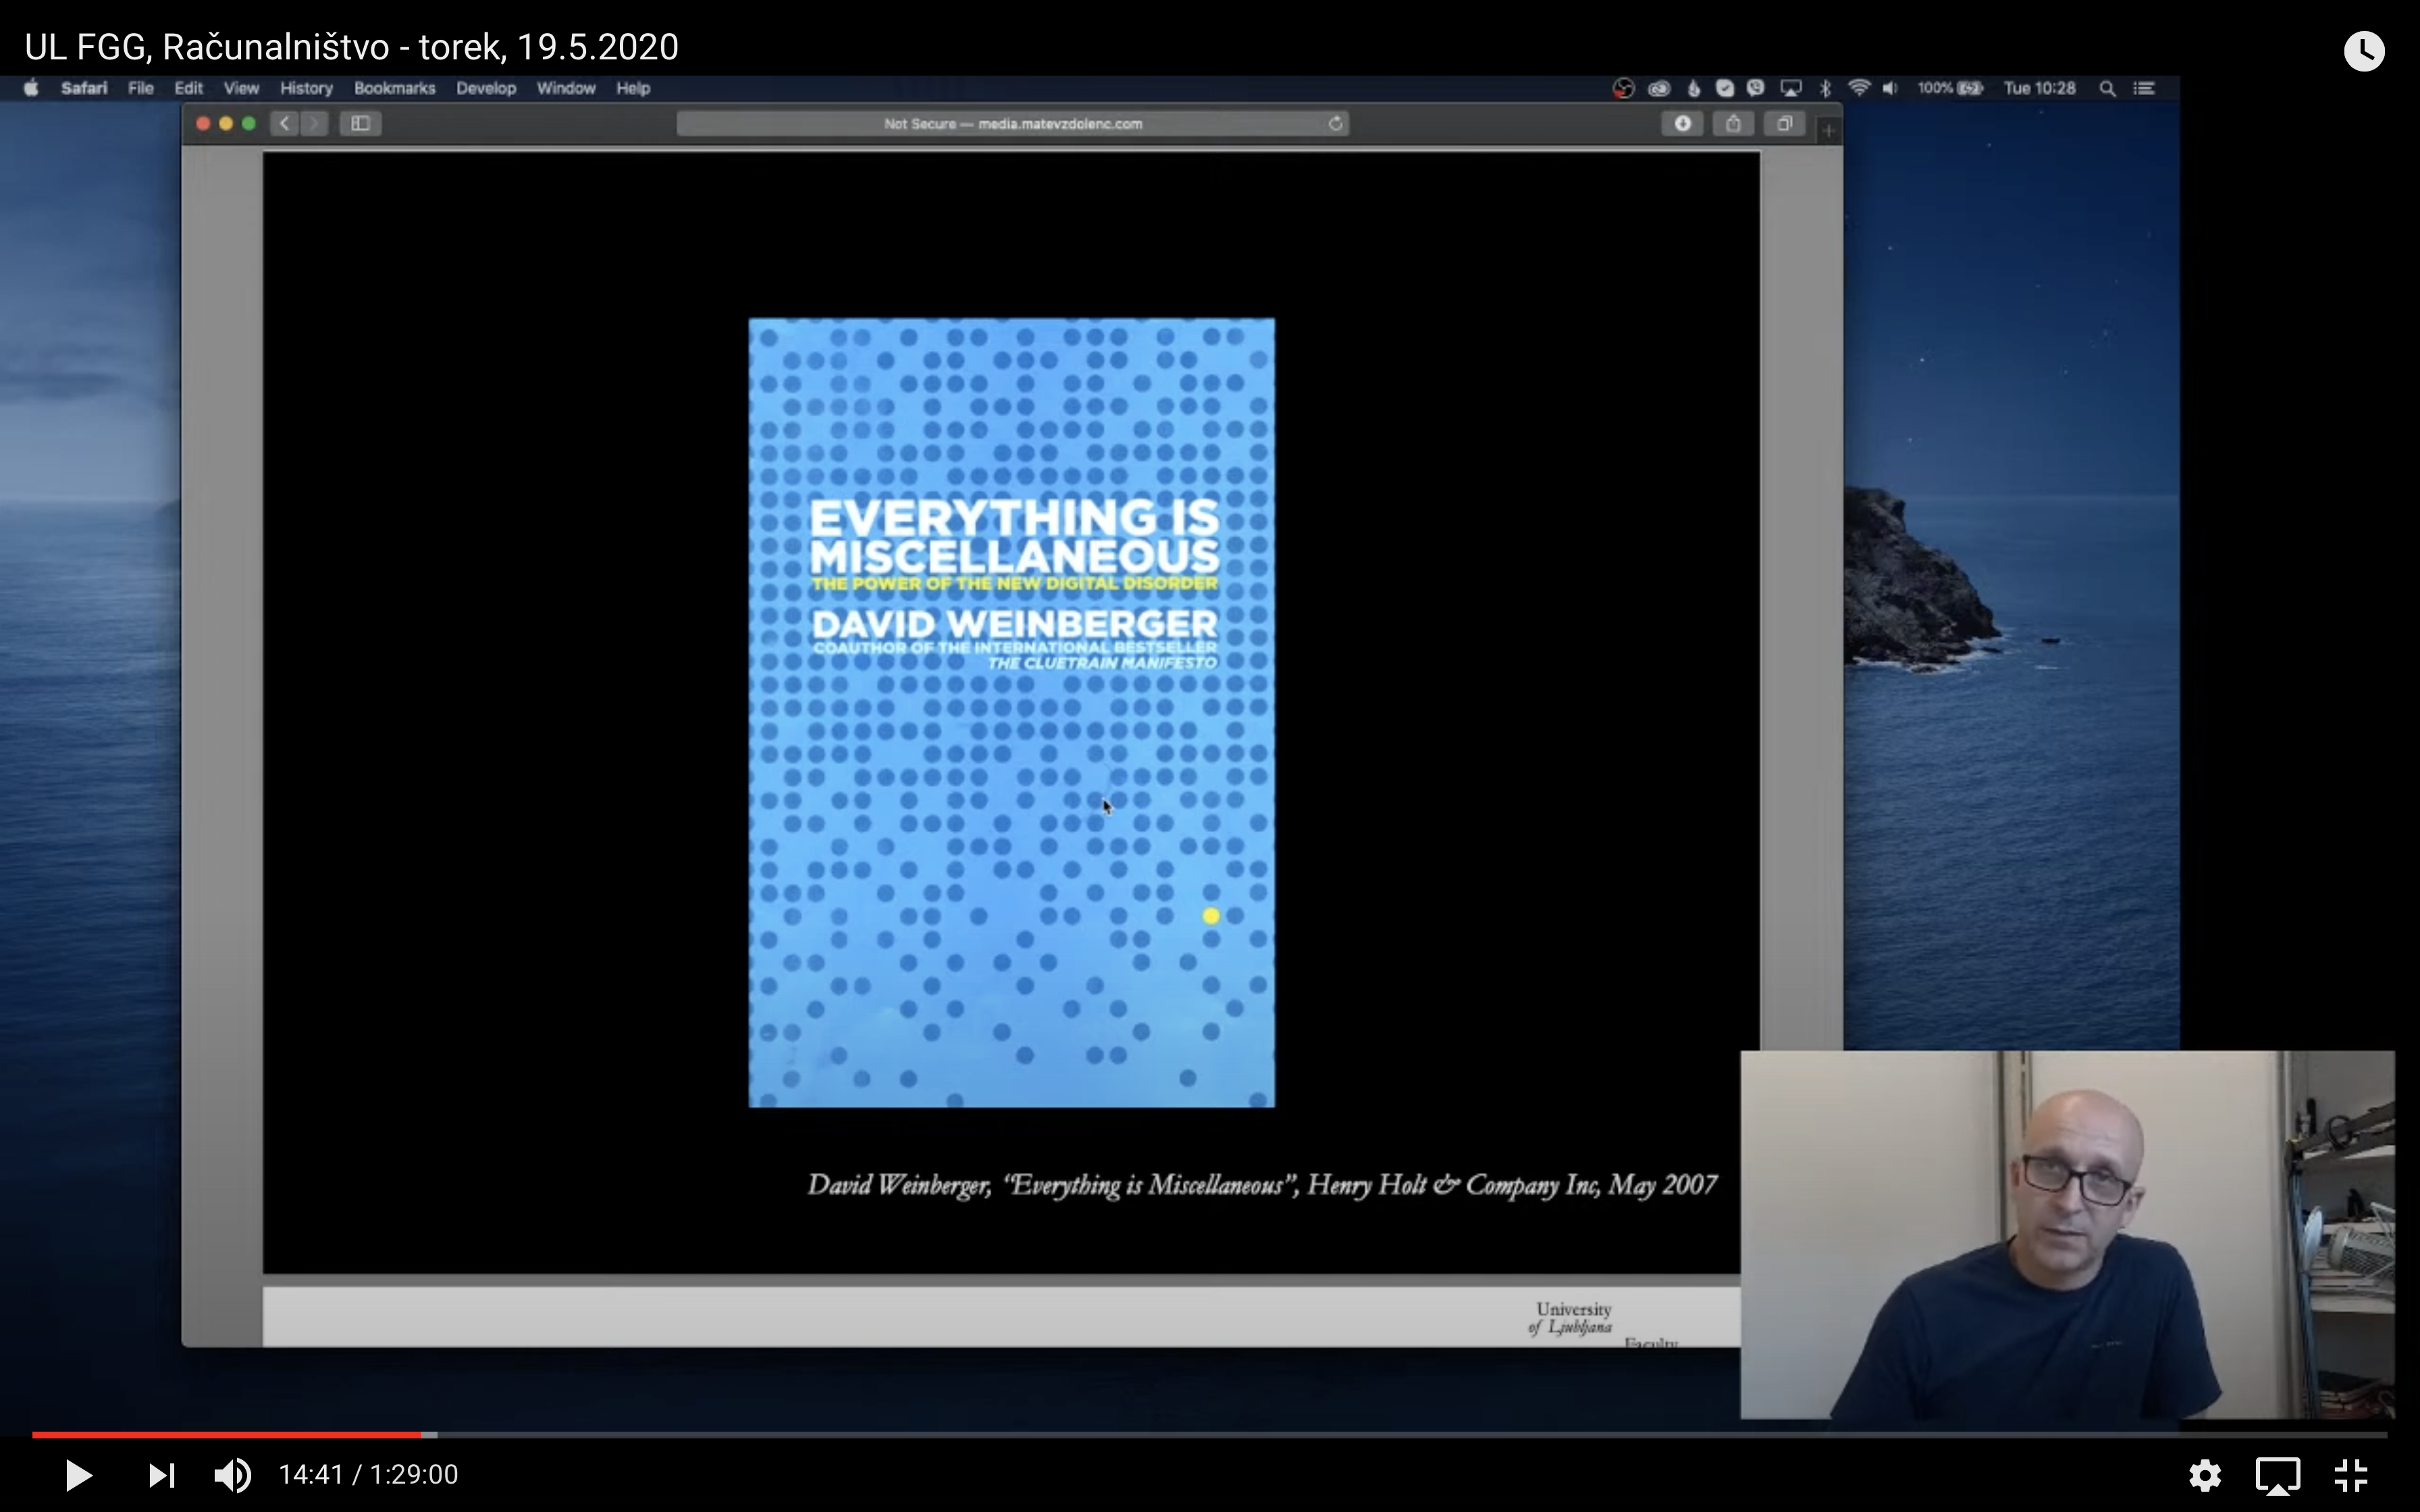Open the Bookmarks menu
The image size is (2420, 1512).
tap(395, 88)
